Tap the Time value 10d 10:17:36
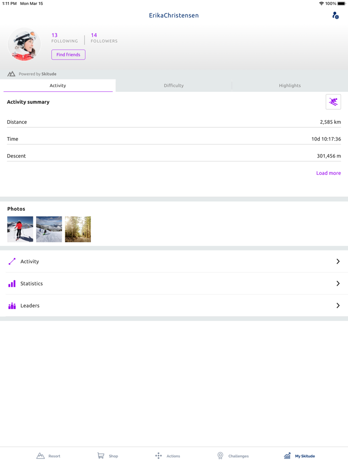The height and width of the screenshot is (464, 348). (x=326, y=139)
